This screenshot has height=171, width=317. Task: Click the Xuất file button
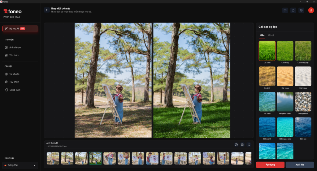pos(300,165)
